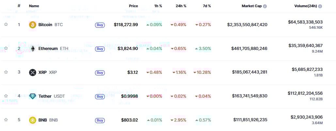Sort by the Name column header
The height and width of the screenshot is (131, 336).
click(x=34, y=6)
